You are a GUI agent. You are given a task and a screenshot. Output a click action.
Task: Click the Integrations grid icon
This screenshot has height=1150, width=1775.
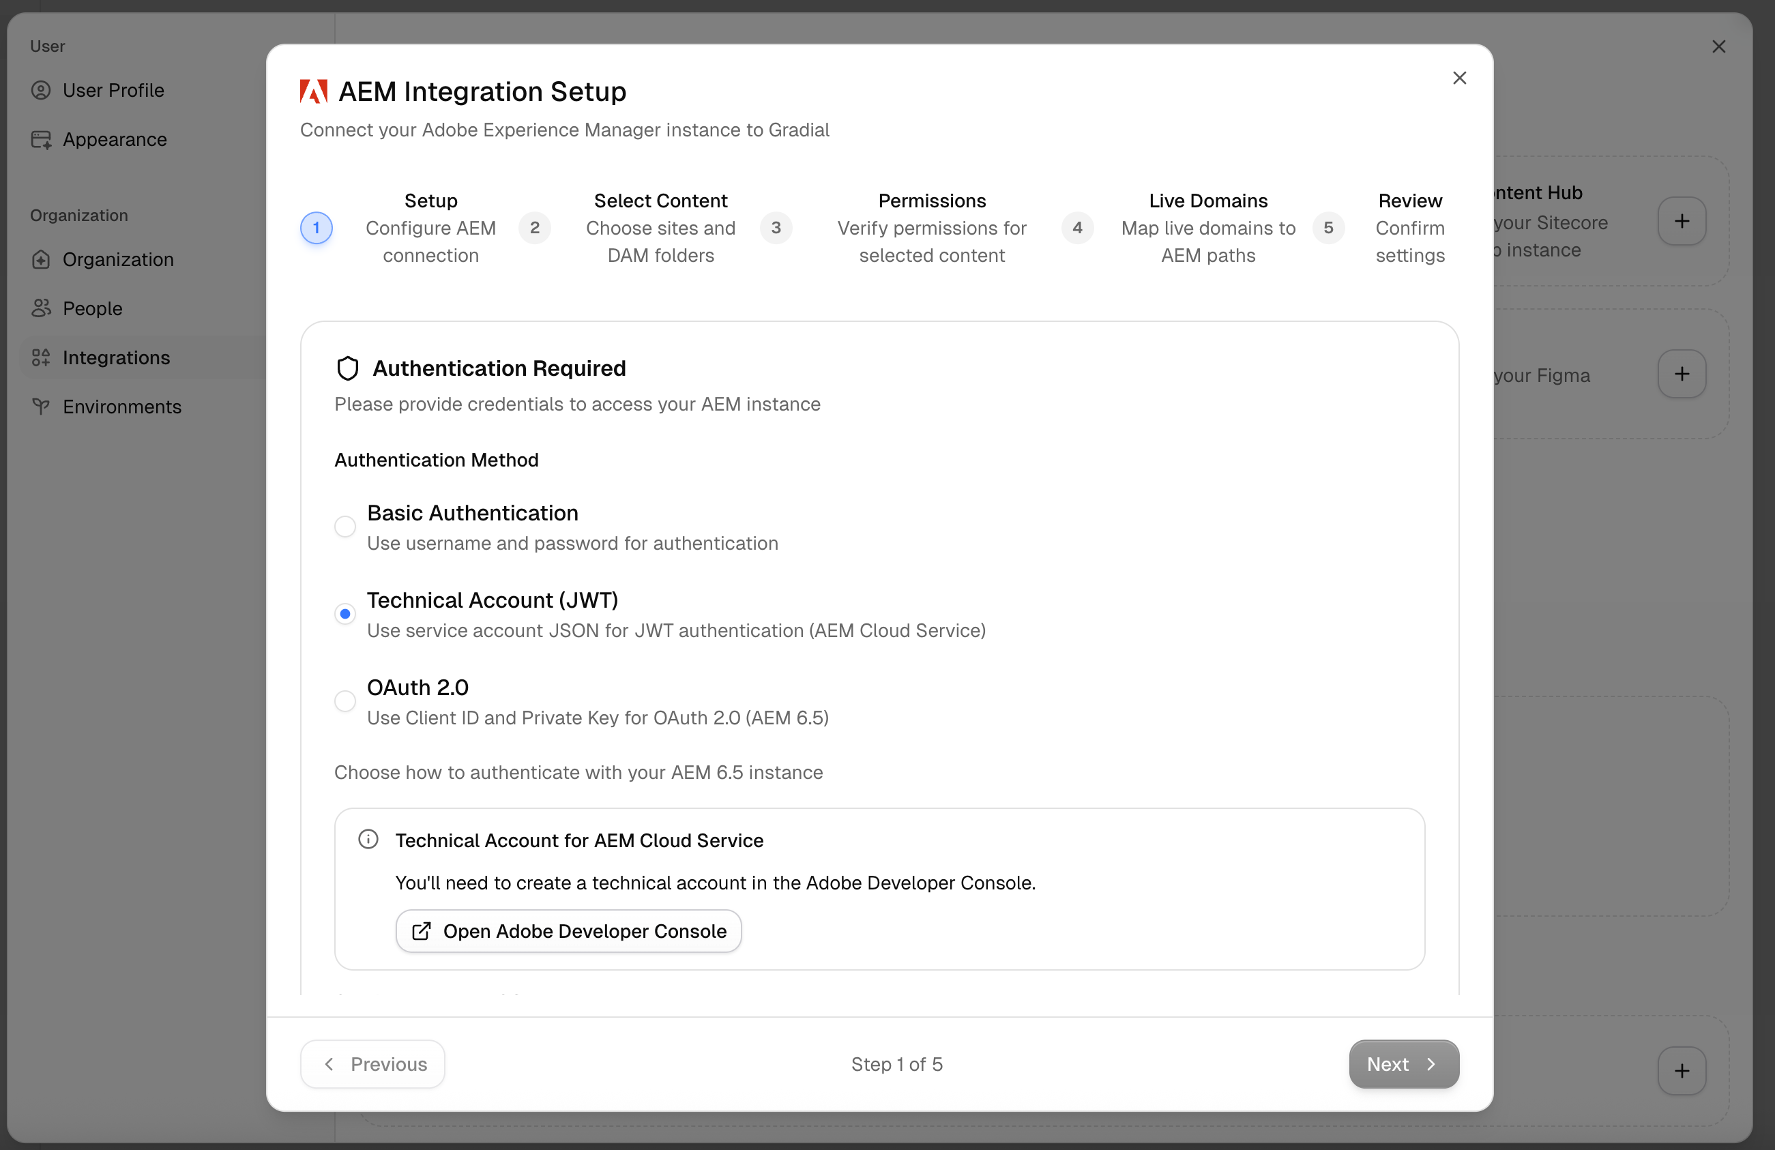click(41, 357)
